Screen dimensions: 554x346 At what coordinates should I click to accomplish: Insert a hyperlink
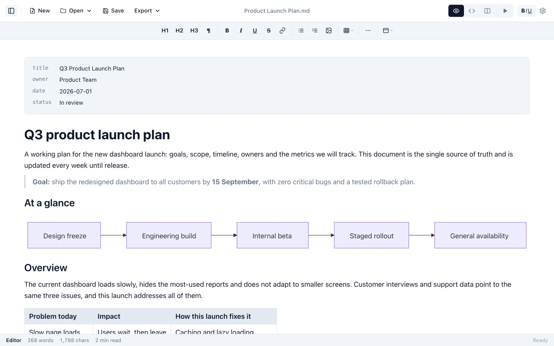[282, 30]
